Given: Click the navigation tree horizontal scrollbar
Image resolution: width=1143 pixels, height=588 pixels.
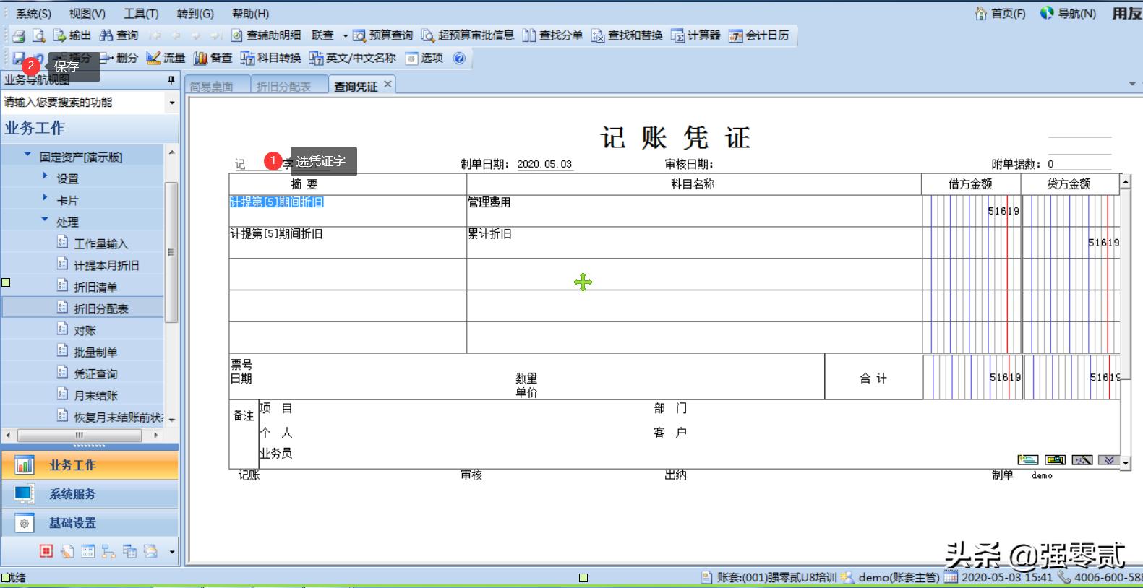Looking at the screenshot, I should (x=81, y=436).
